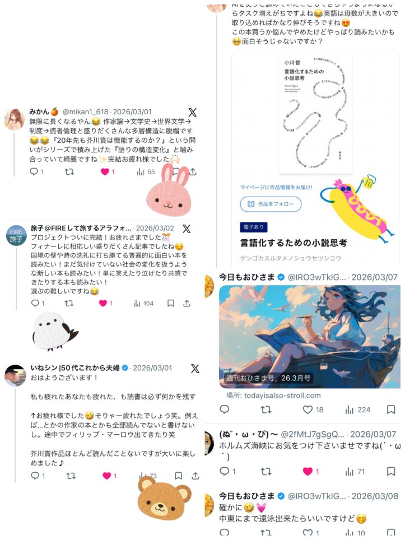Screen dimensions: 405x540
Task: Open @mikan1_618 profile handle
Action: [85, 112]
